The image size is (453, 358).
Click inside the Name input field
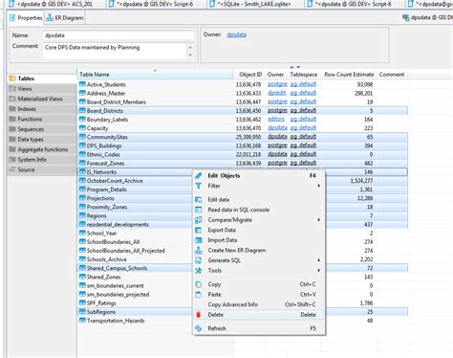tap(119, 35)
